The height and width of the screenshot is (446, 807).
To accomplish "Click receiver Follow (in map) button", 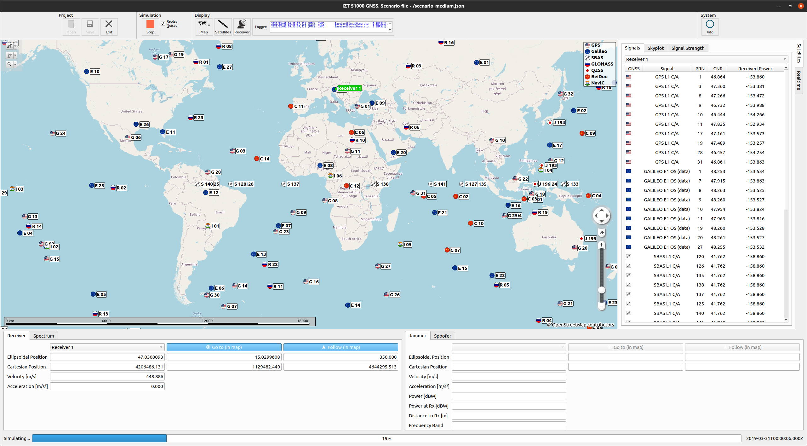I will point(341,347).
